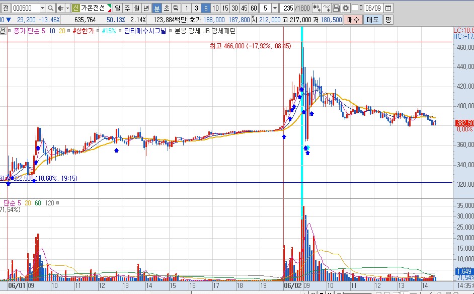Image resolution: width=474 pixels, height=294 pixels.
Task: Expand the speaker options dropdown arrow
Action: click(67, 8)
